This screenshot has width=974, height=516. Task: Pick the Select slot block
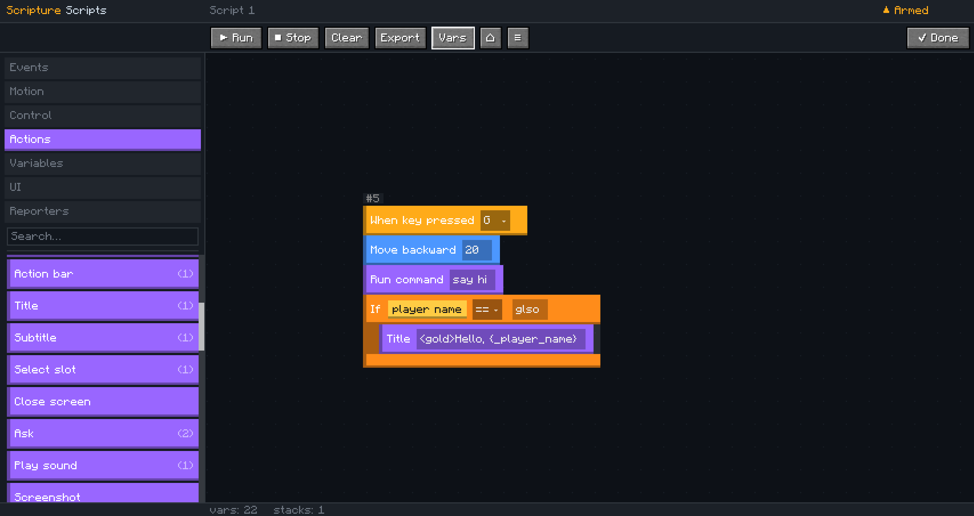point(103,370)
